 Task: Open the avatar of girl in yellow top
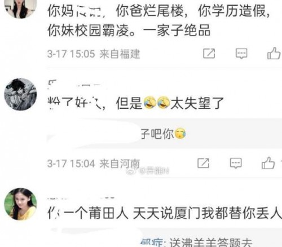click(x=20, y=204)
